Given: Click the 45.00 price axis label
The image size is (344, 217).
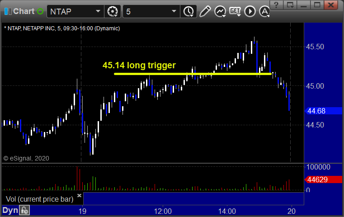Looking at the screenshot, I should pos(315,86).
